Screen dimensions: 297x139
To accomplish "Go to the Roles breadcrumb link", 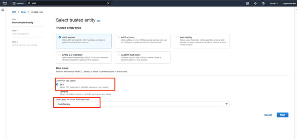I will (x=23, y=12).
